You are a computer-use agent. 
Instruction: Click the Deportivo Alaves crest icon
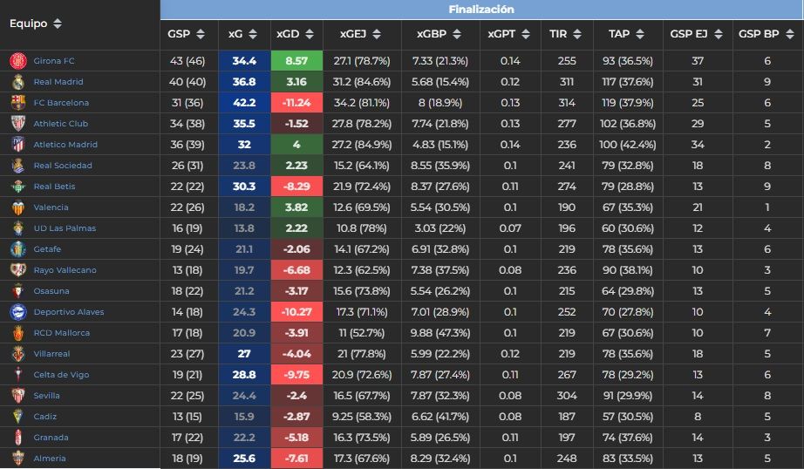pyautogui.click(x=17, y=312)
